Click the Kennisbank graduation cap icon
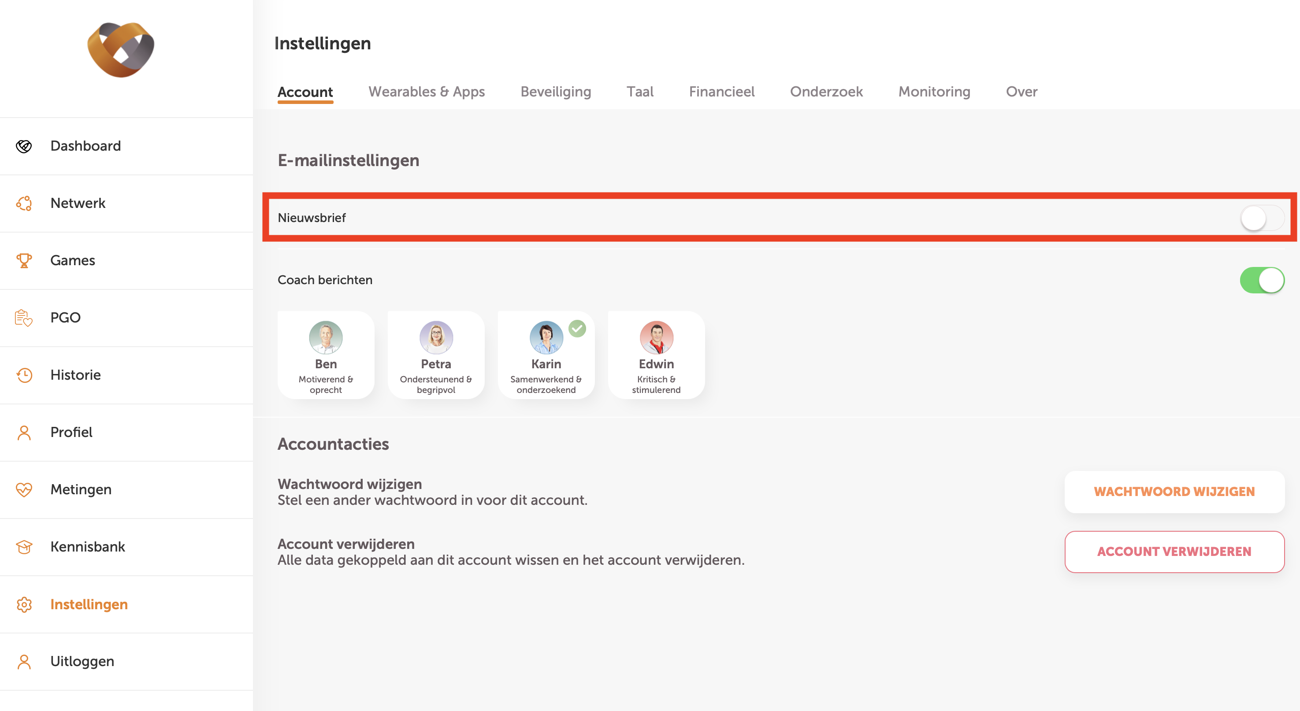The width and height of the screenshot is (1300, 711). tap(24, 547)
